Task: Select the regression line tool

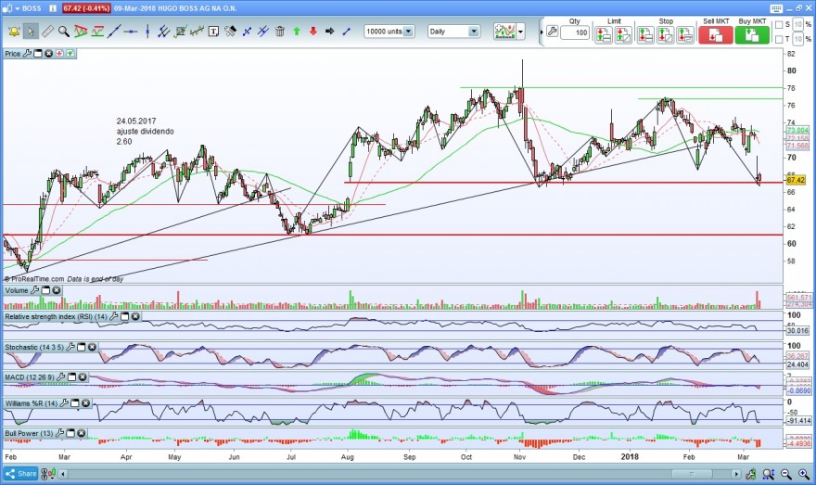Action: (x=197, y=32)
